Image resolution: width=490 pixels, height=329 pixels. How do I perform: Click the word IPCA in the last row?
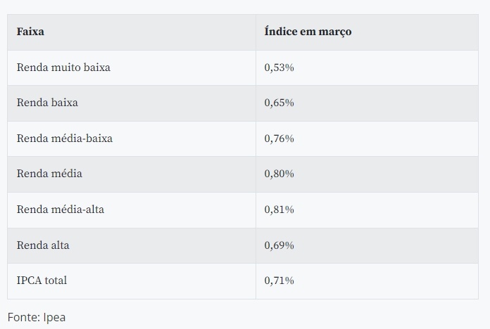click(x=30, y=280)
